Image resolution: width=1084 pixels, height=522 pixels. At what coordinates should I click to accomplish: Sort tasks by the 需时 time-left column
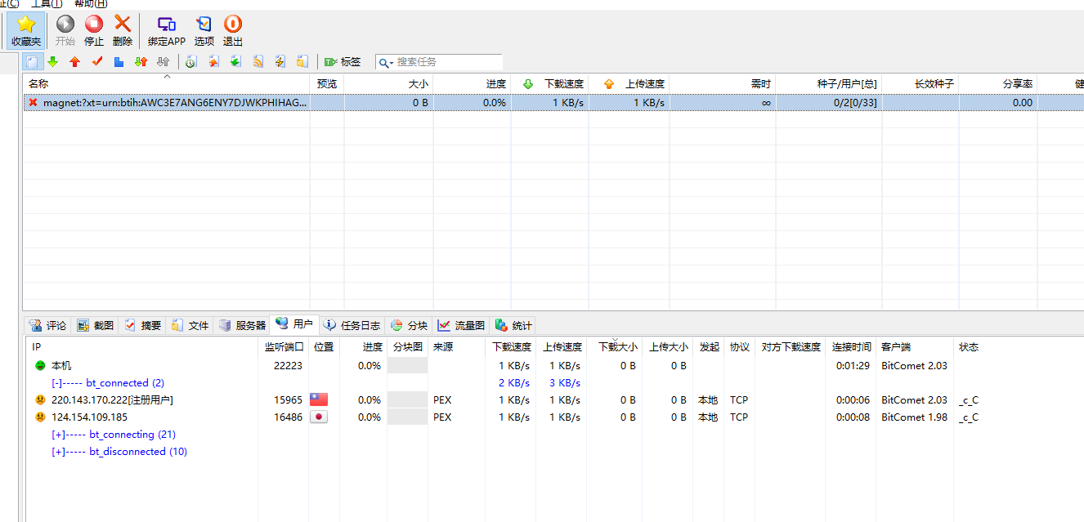coord(723,83)
